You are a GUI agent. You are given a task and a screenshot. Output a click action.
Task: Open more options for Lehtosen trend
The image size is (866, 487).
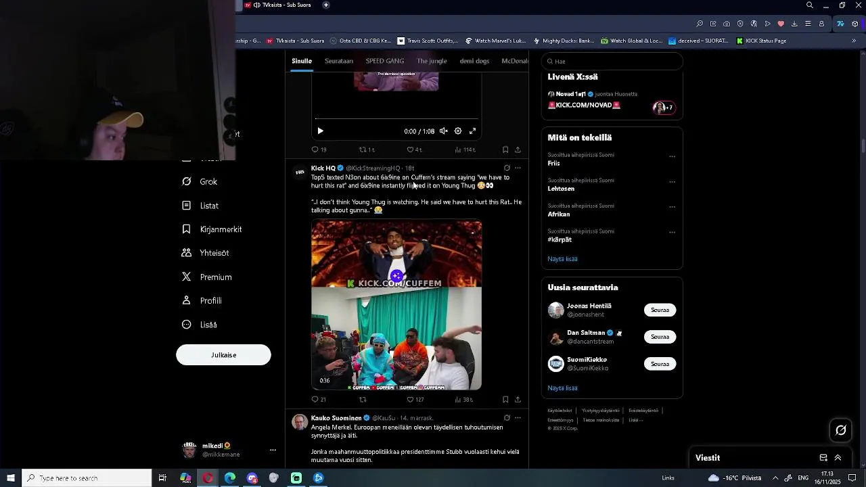672,182
